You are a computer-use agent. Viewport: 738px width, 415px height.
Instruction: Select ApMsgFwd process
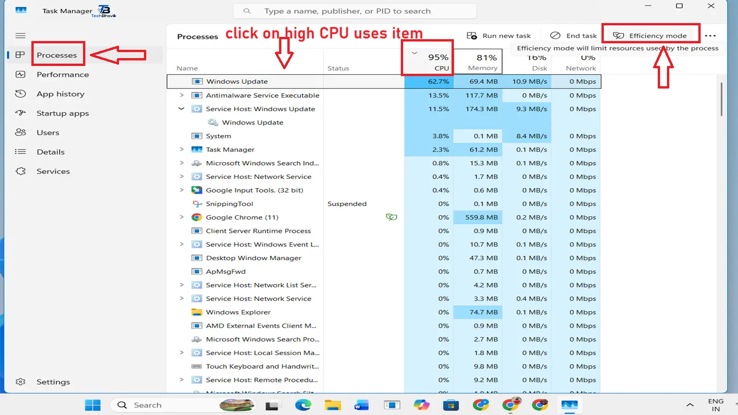(384, 272)
